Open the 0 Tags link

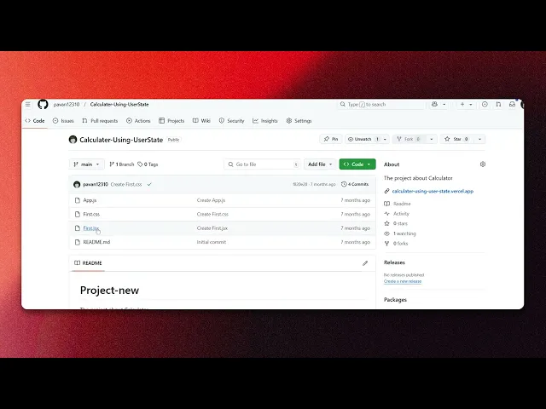pos(148,164)
